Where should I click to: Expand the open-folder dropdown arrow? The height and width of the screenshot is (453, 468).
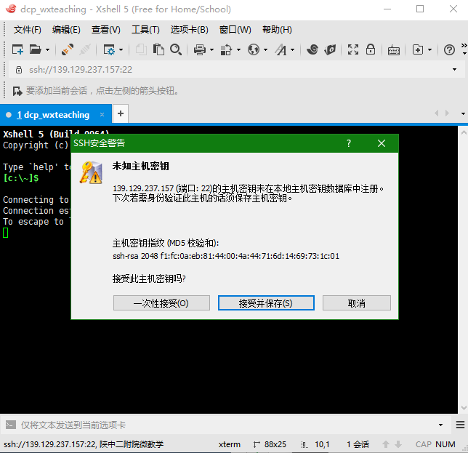pyautogui.click(x=47, y=50)
